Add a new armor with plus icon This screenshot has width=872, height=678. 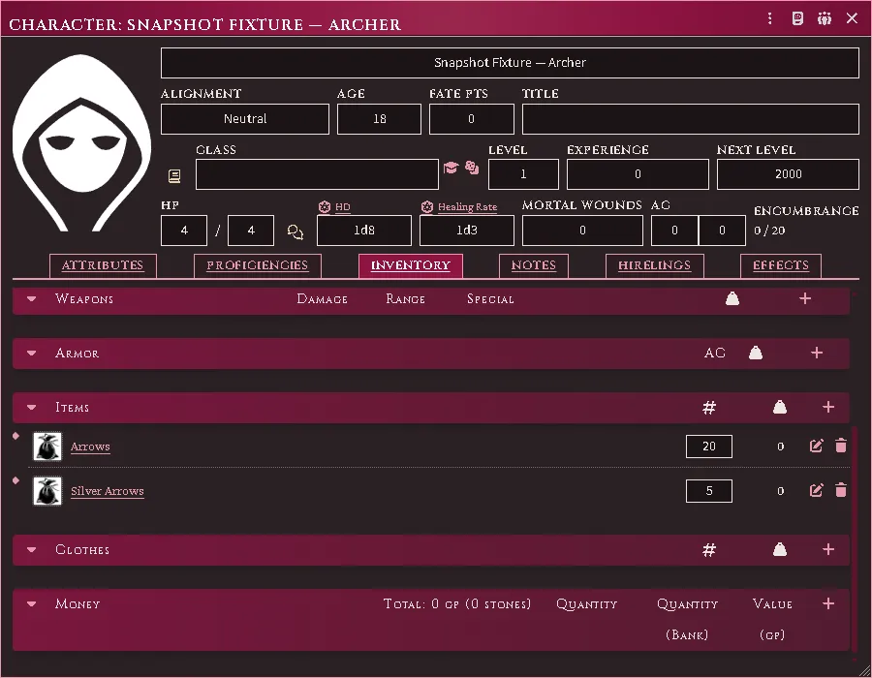817,353
